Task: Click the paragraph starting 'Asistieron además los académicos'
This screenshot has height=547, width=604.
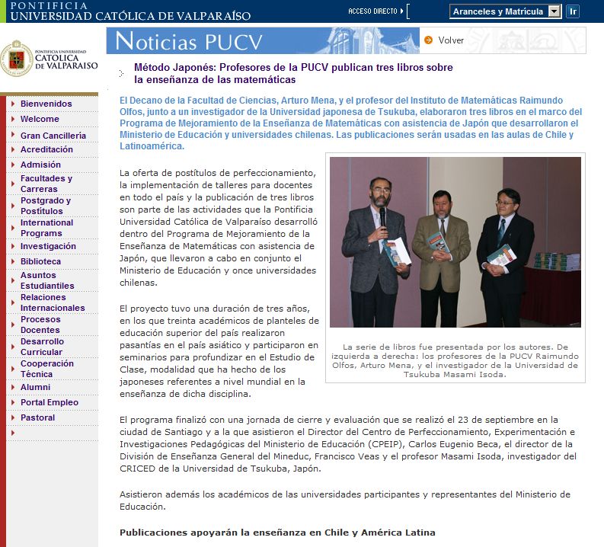Action: [345, 501]
